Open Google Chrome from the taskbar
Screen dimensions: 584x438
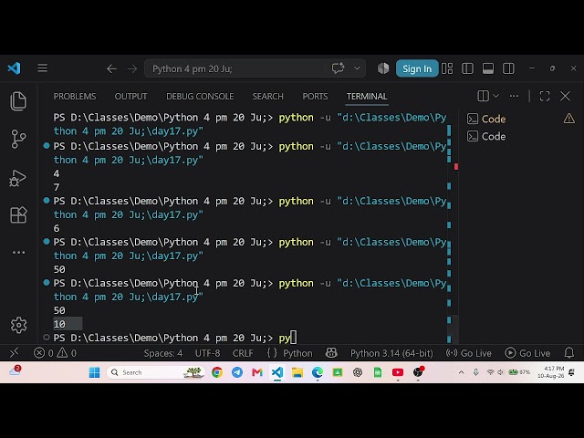click(217, 372)
